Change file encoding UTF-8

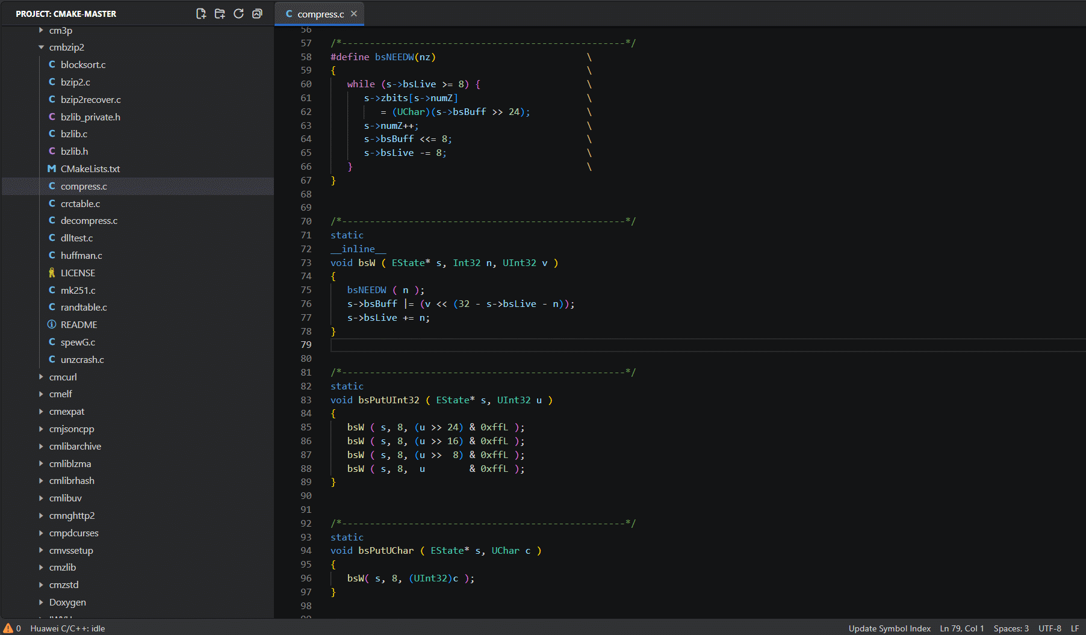(1050, 628)
